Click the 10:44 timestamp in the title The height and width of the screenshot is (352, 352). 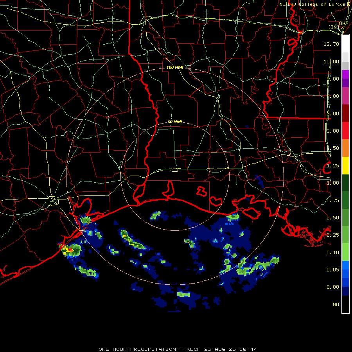click(248, 349)
